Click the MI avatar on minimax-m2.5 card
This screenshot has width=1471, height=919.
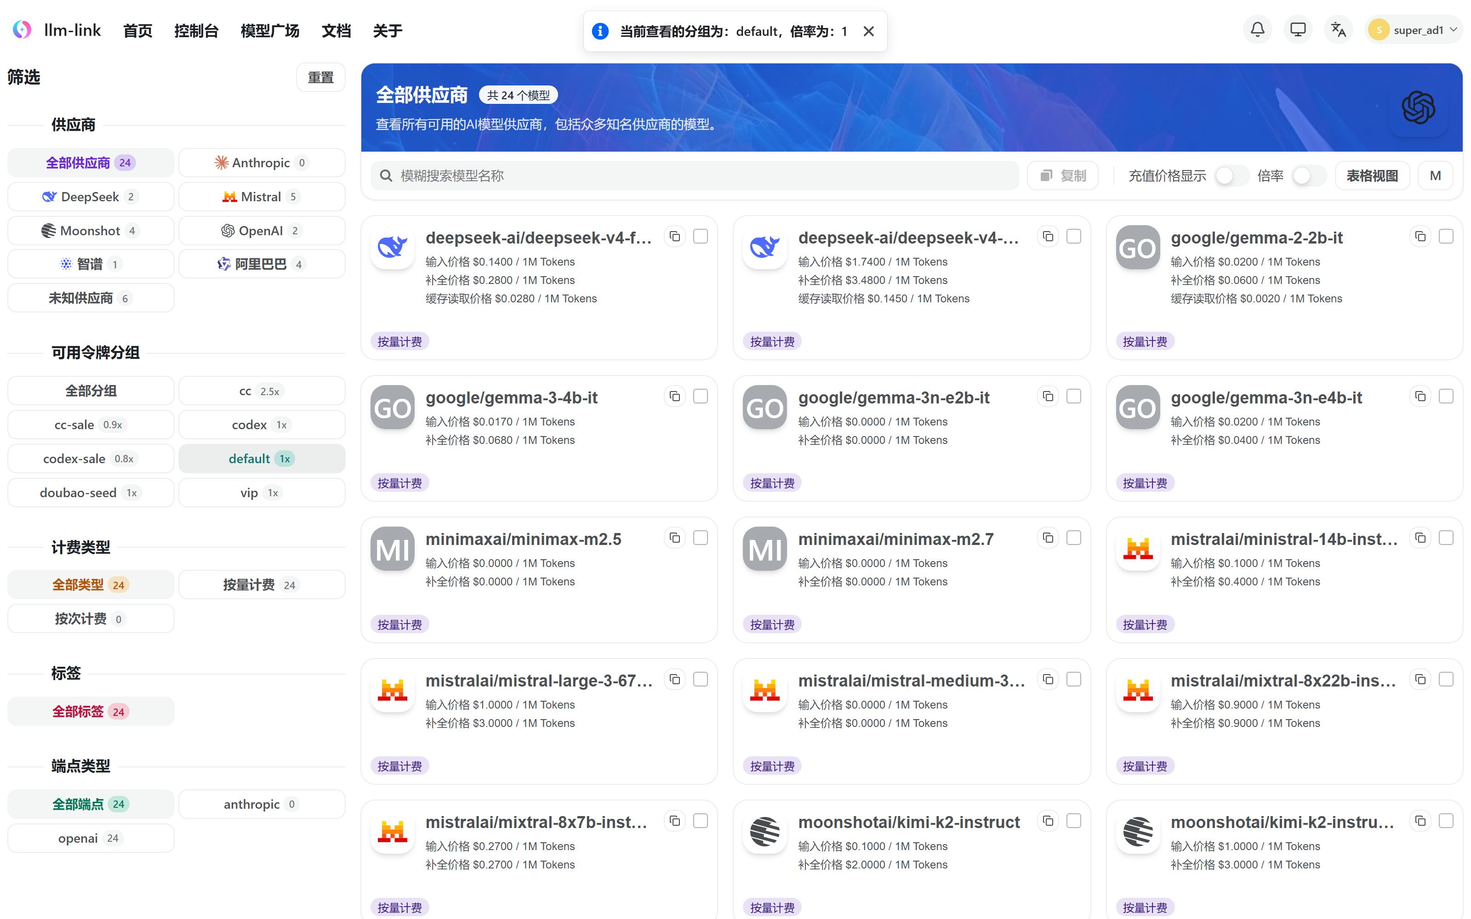pos(393,549)
